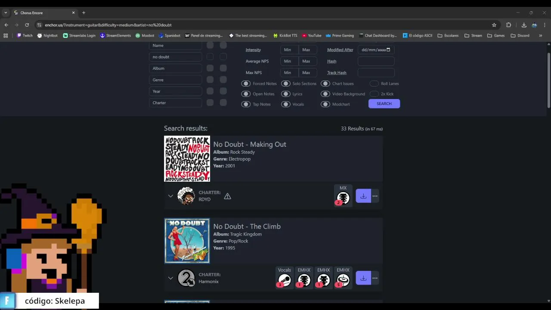Enable the Roll Lanes switch
Screen dimensions: 551x310
pos(374,84)
